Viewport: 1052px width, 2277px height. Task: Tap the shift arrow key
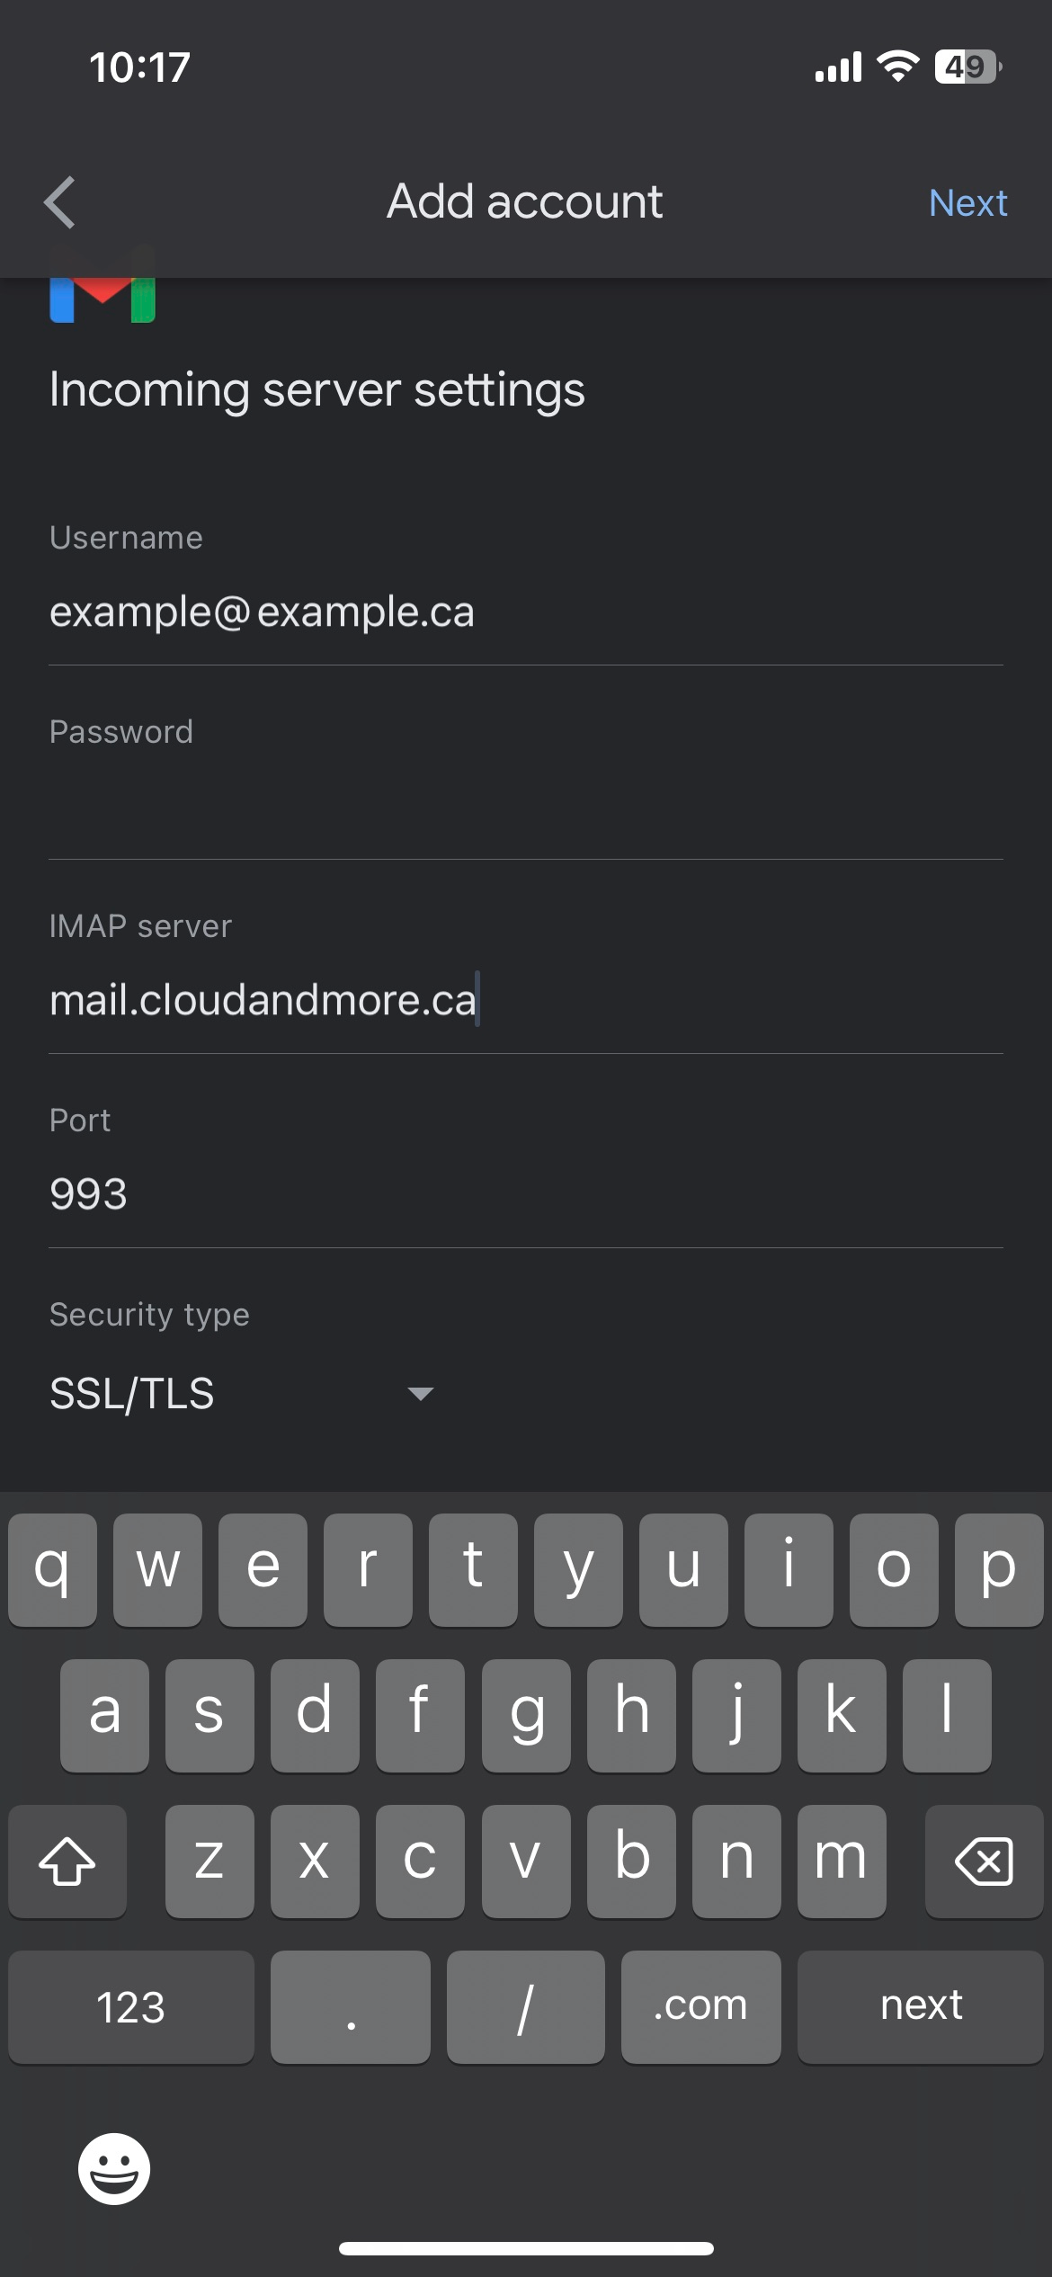(67, 1861)
